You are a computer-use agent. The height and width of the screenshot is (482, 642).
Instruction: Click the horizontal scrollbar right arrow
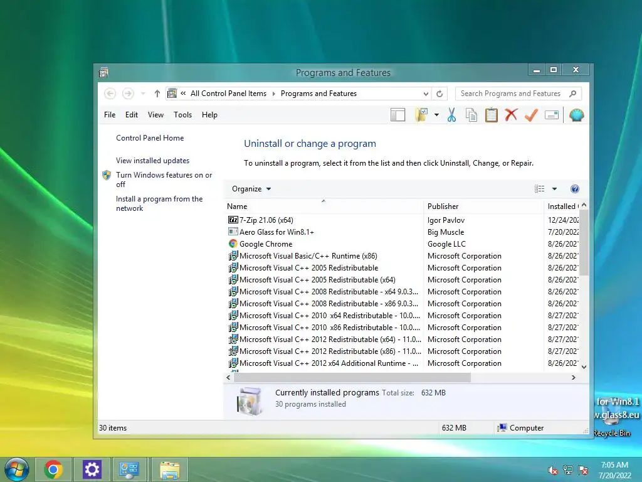tap(573, 377)
